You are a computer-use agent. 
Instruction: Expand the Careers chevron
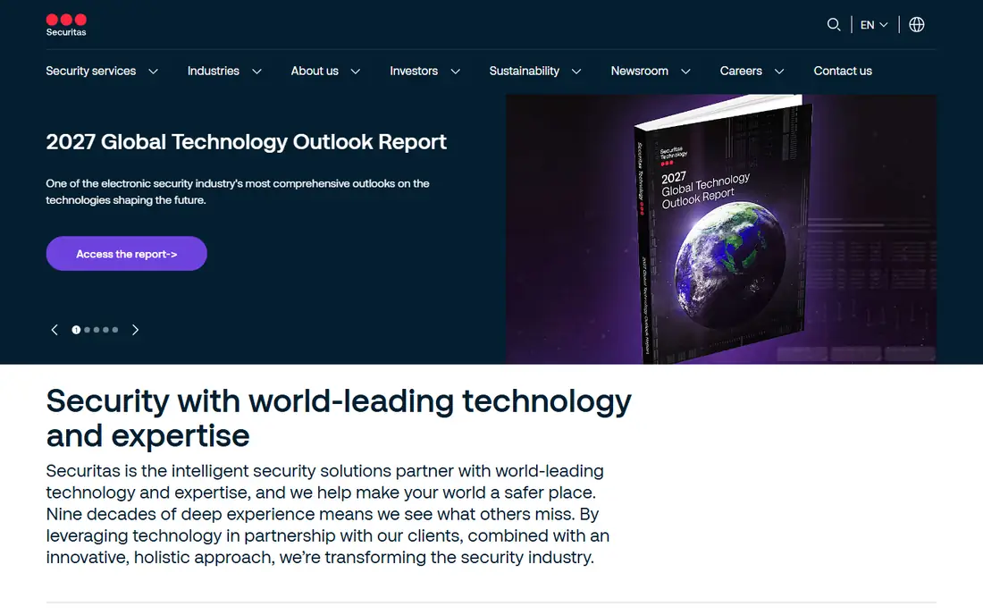point(779,72)
